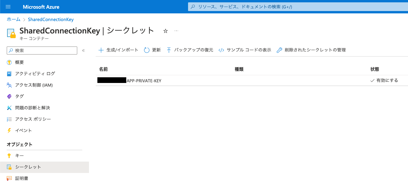Screen dimensions: 408x186
Task: Click the checkmark icon beside 有効にする
Action: [x=372, y=81]
